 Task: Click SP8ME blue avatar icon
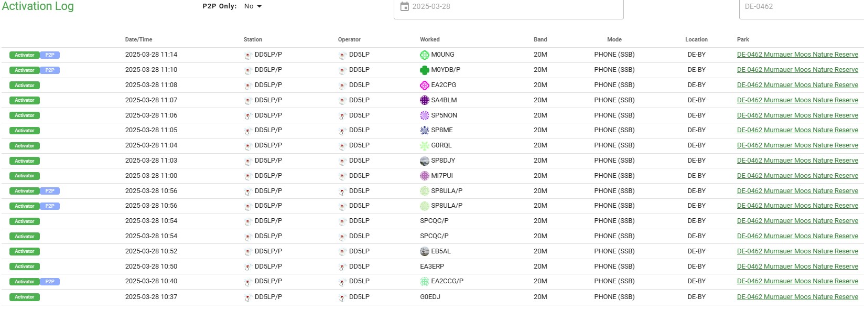(x=425, y=130)
